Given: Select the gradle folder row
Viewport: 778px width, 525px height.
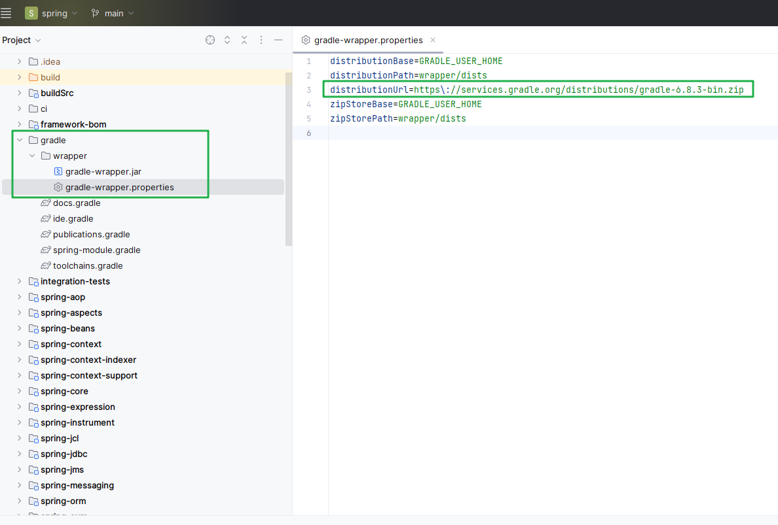Looking at the screenshot, I should coord(143,140).
